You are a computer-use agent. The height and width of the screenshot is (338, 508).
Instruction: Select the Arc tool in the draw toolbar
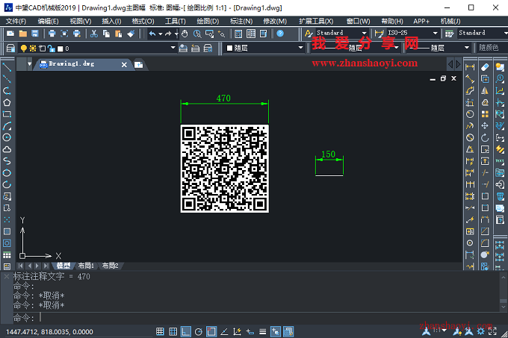[x=7, y=126]
